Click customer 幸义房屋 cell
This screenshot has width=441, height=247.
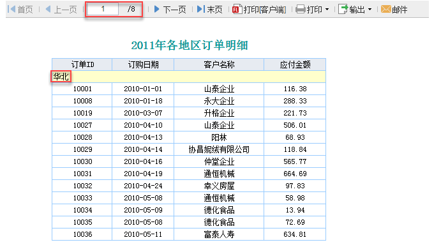pyautogui.click(x=219, y=186)
